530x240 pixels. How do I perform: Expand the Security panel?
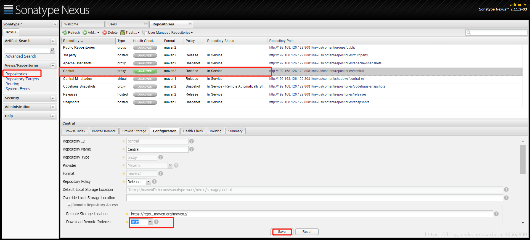[53, 98]
